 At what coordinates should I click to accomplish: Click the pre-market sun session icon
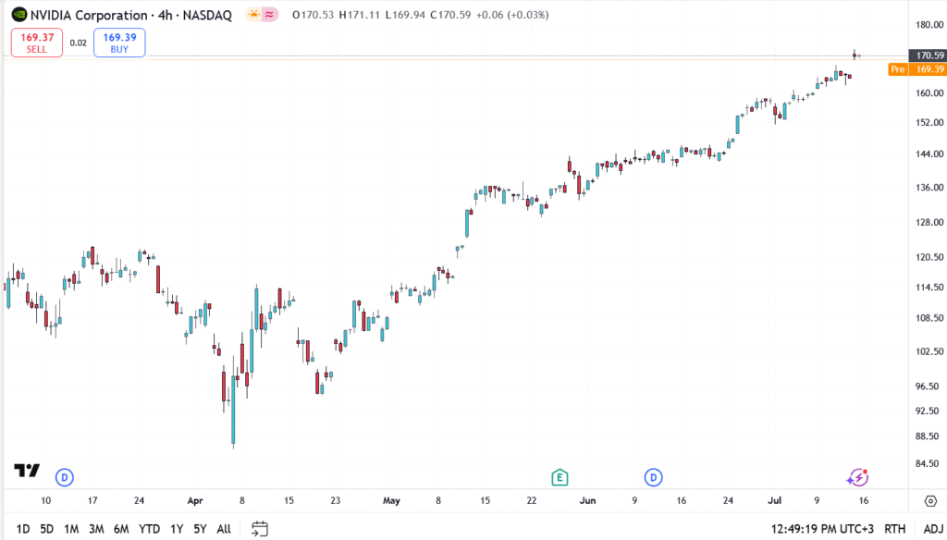tap(252, 15)
